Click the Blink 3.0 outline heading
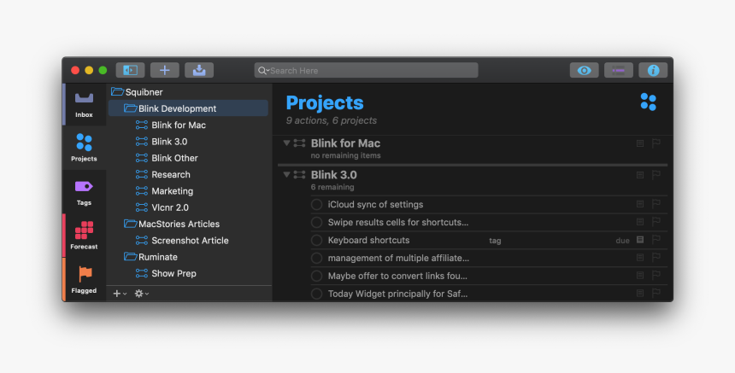Viewport: 735px width, 373px height. pos(334,175)
